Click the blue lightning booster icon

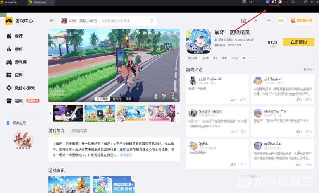tap(267, 2)
